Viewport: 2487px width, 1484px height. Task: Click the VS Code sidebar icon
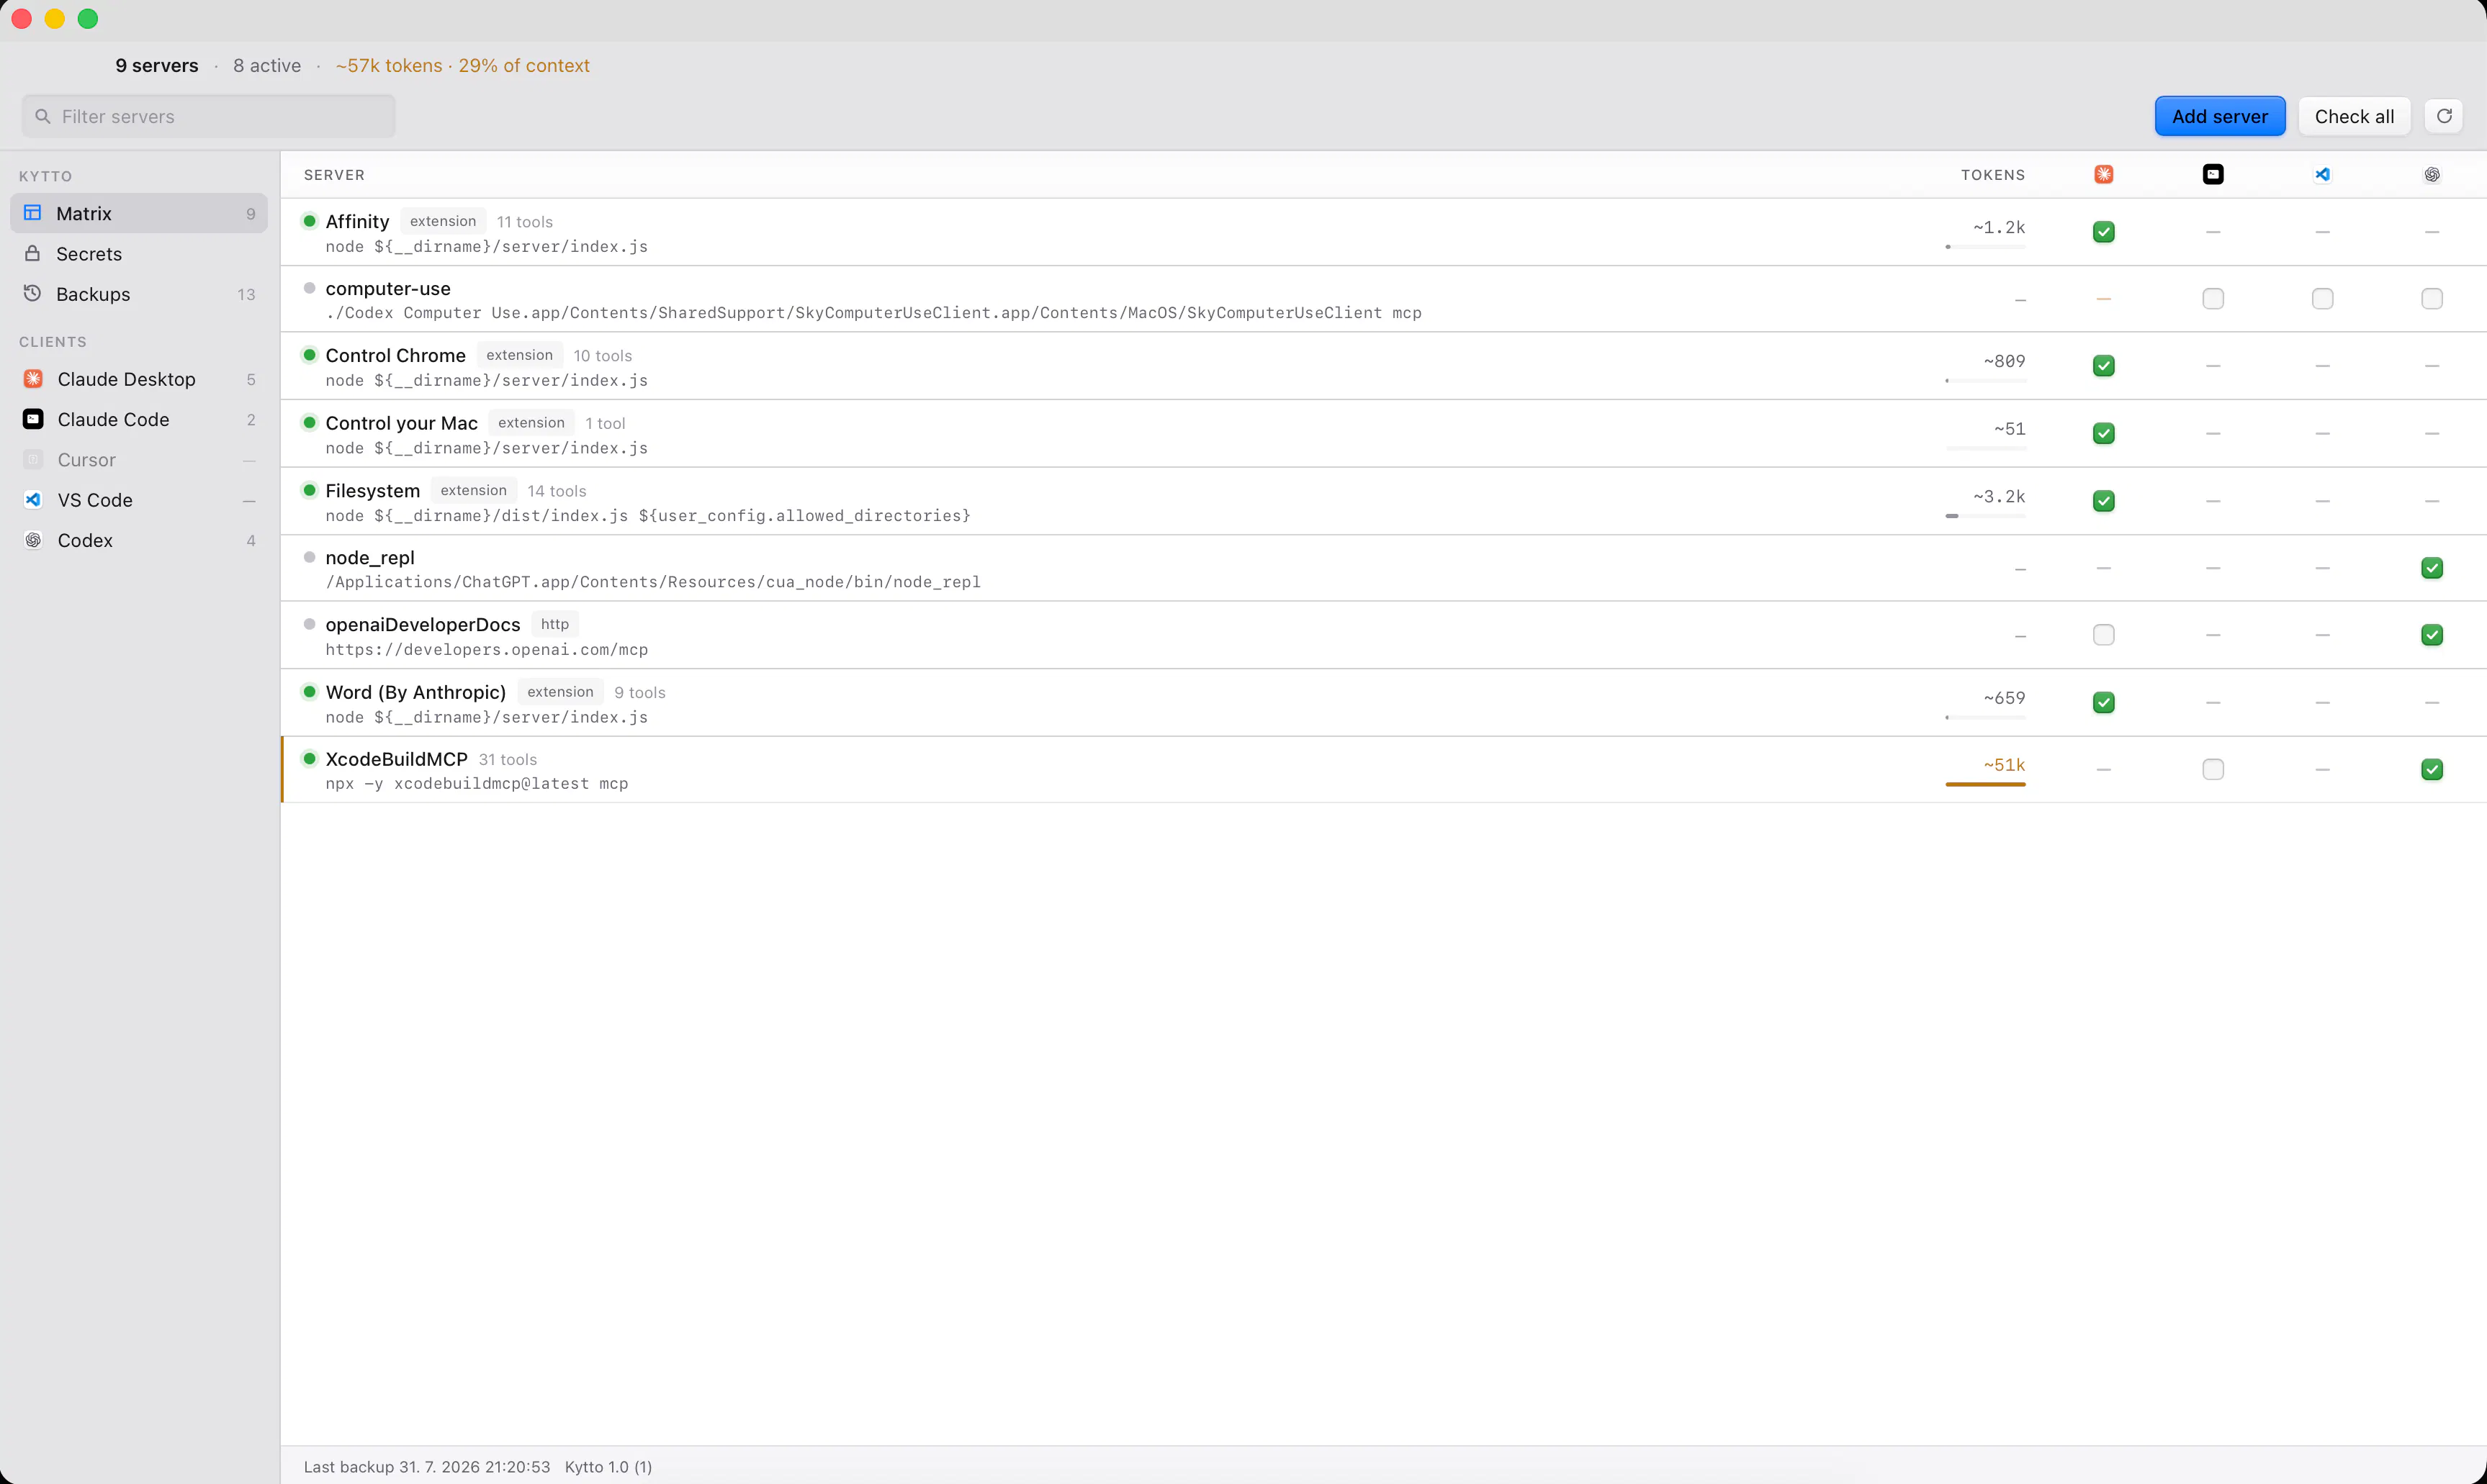pyautogui.click(x=33, y=499)
